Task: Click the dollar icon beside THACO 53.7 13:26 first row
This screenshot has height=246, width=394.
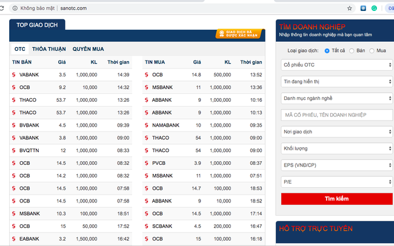Action: point(13,100)
